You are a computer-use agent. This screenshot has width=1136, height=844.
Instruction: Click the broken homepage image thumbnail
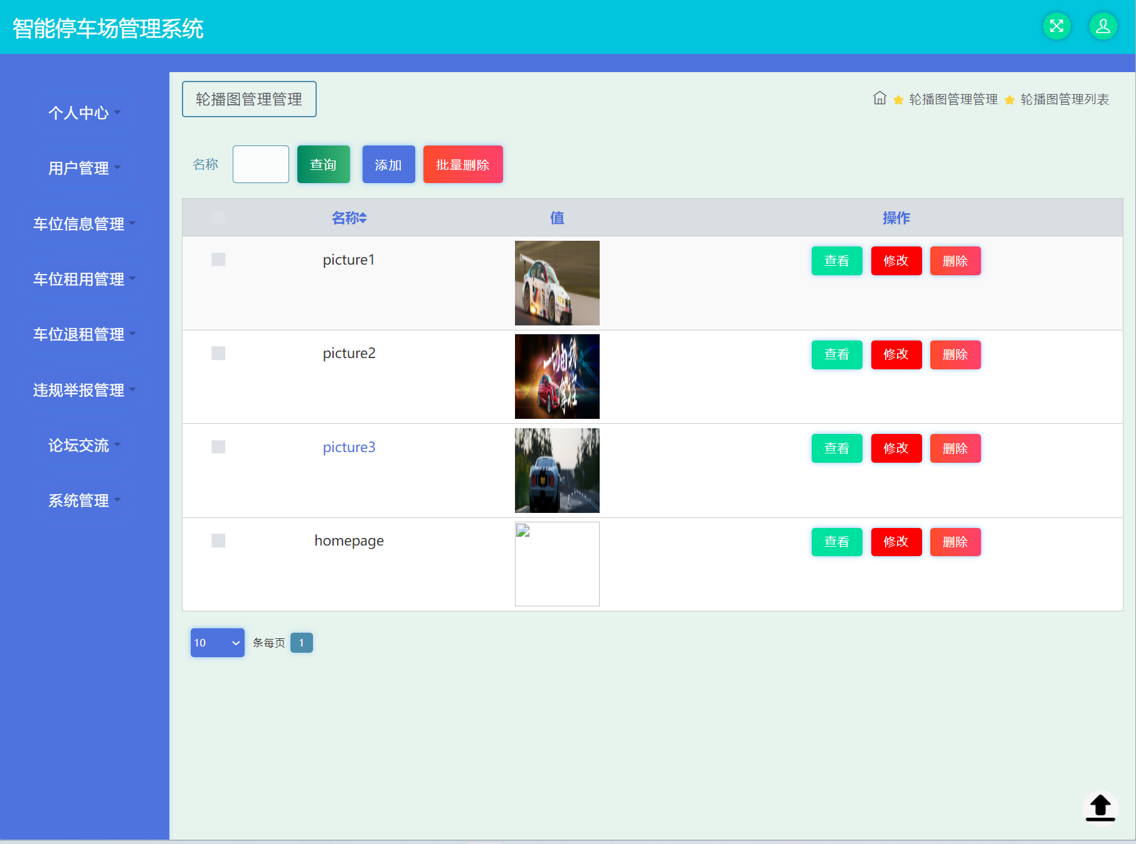point(557,564)
